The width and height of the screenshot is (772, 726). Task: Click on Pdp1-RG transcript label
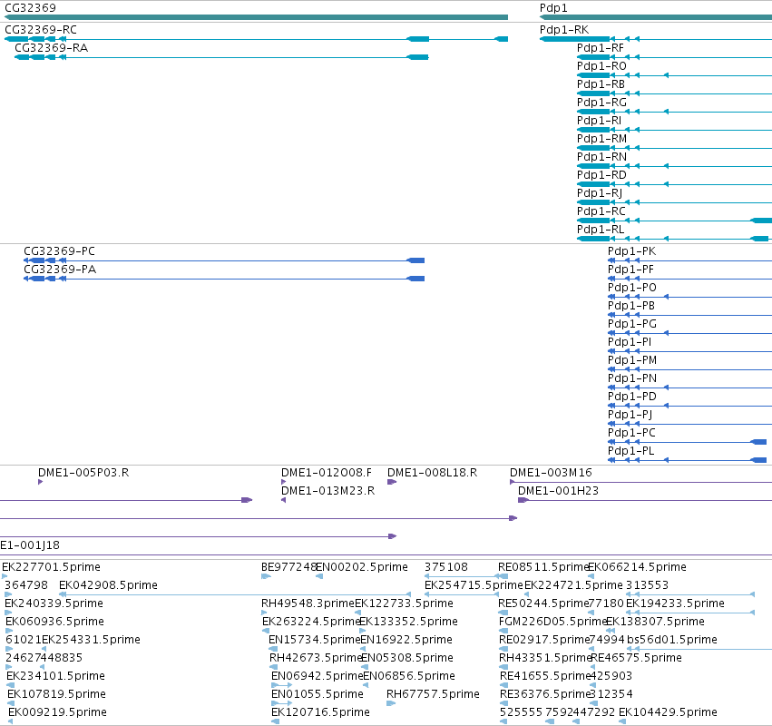601,103
